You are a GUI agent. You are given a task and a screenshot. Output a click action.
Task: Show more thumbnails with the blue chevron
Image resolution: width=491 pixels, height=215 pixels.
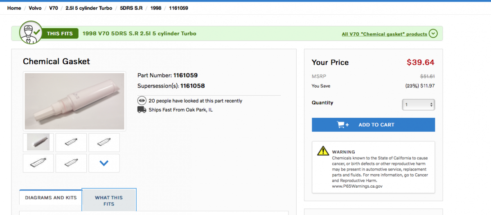pos(104,163)
